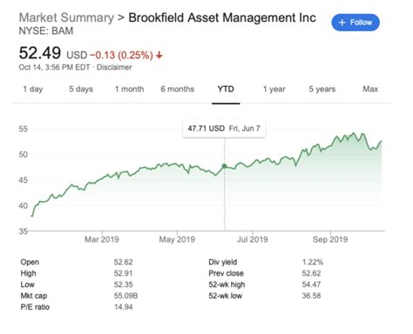Click the 47.71 USD tooltip box

224,129
